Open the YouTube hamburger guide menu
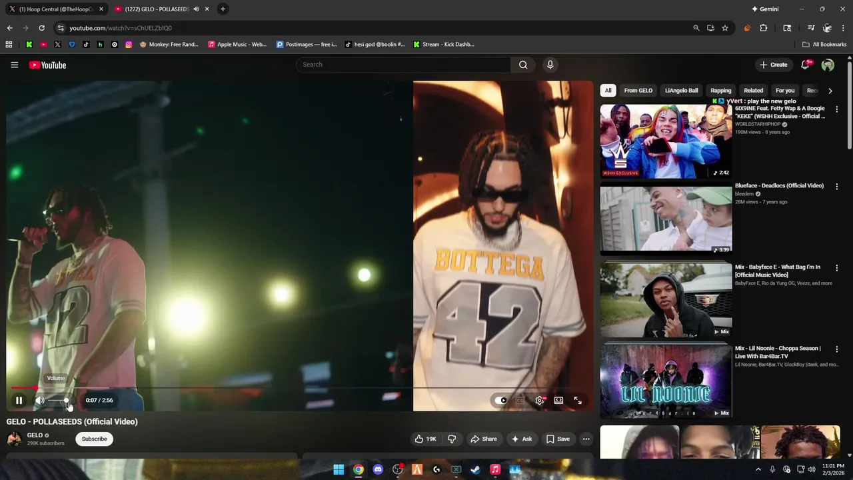 tap(14, 65)
